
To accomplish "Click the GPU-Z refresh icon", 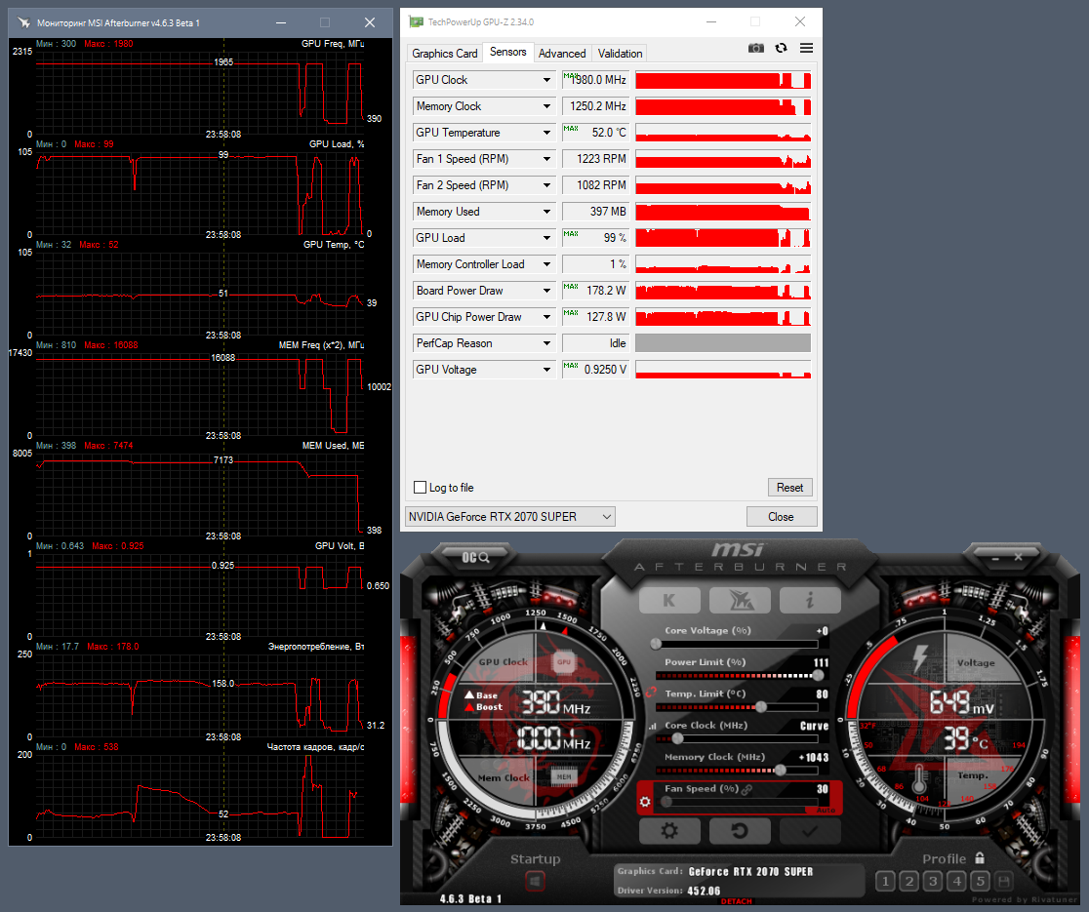I will coord(782,48).
